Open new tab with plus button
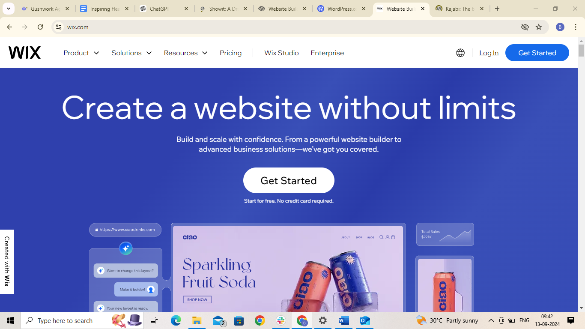This screenshot has height=329, width=585. pyautogui.click(x=497, y=9)
